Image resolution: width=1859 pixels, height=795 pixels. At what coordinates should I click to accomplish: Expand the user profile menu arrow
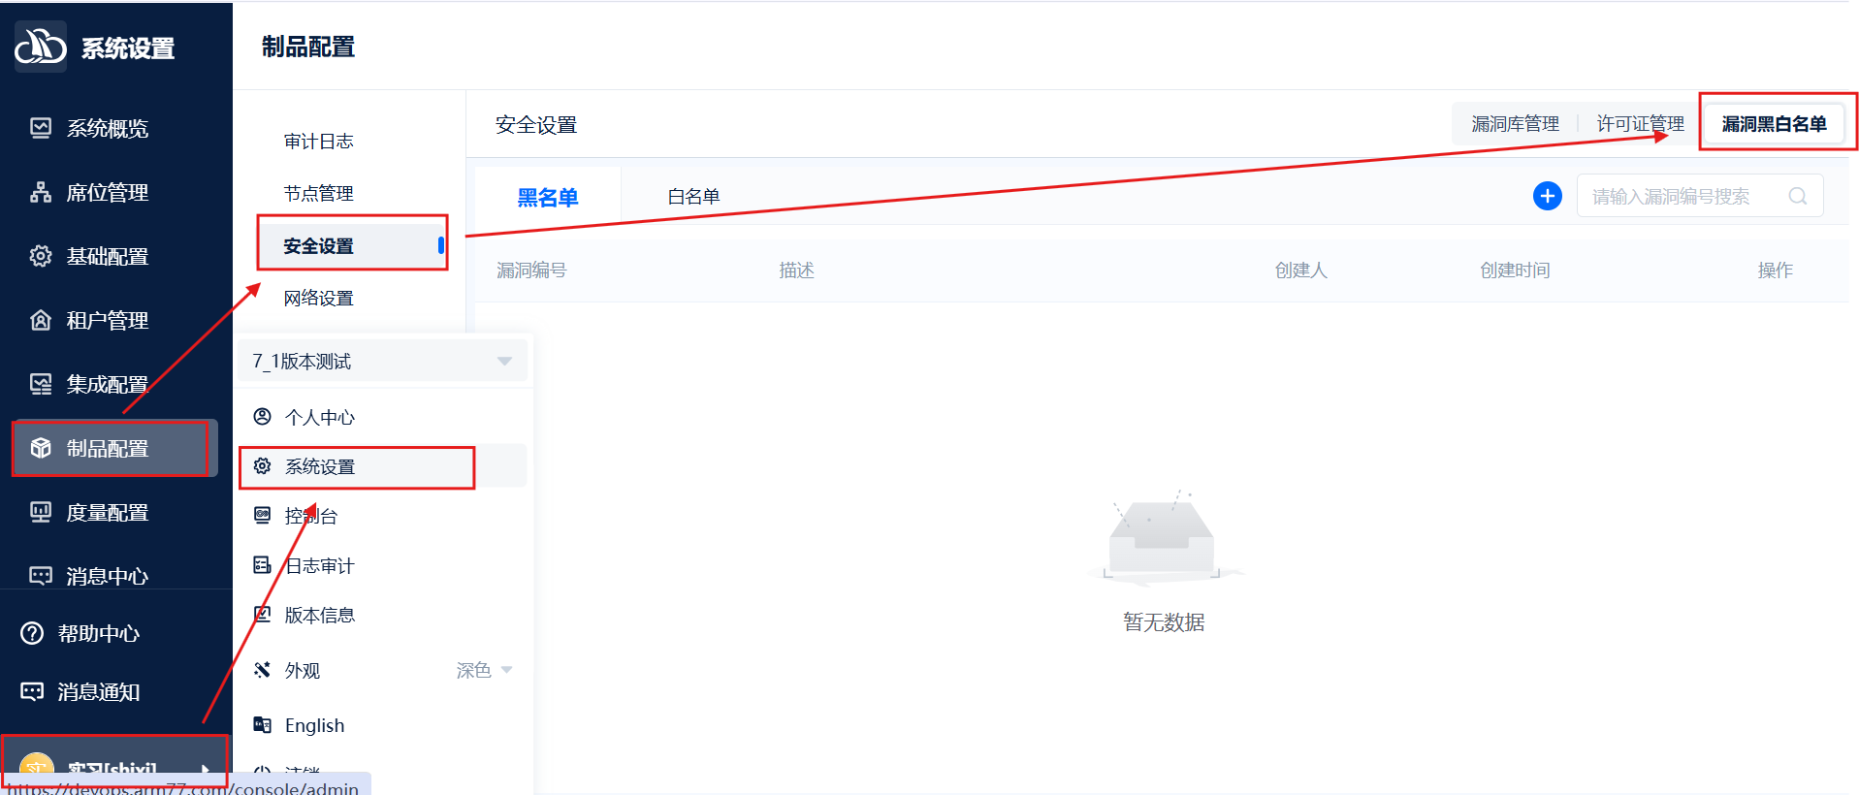(x=206, y=770)
